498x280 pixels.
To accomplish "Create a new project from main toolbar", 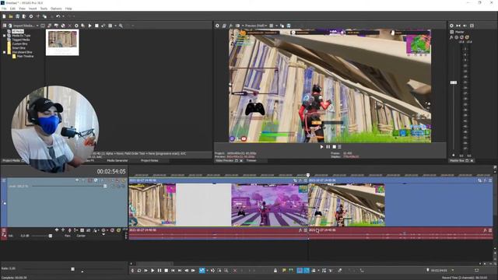I will [x=4, y=16].
